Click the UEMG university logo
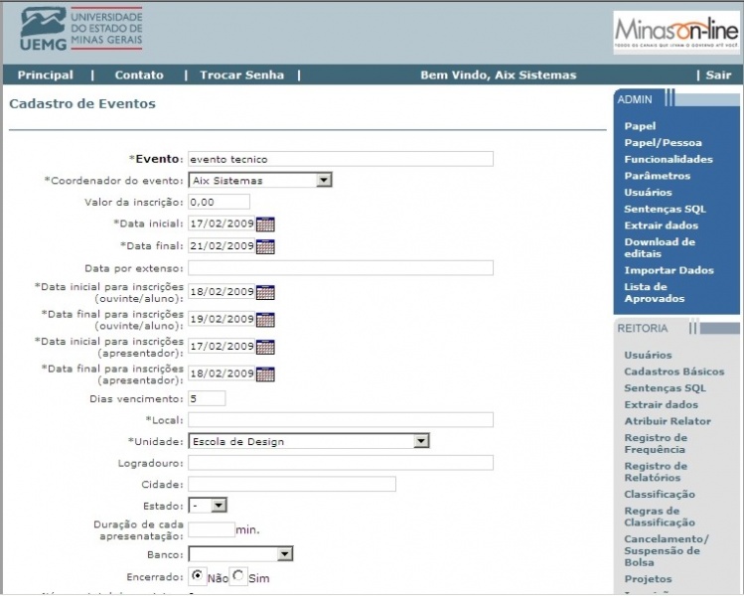The height and width of the screenshot is (596, 744). (81, 29)
